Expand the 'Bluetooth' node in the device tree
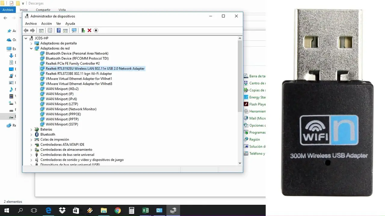 tap(31, 134)
